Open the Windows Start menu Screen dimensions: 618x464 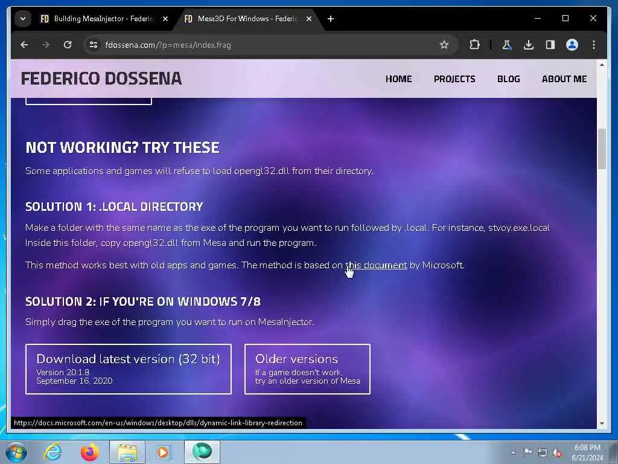[16, 452]
